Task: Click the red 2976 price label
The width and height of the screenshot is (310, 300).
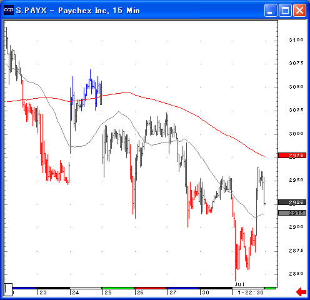Action: [292, 155]
